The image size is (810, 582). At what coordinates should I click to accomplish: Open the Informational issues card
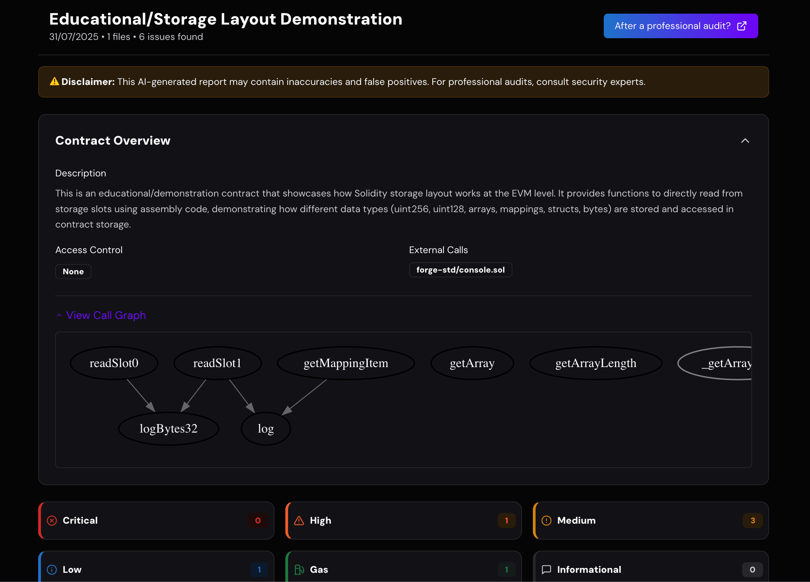[x=650, y=566]
